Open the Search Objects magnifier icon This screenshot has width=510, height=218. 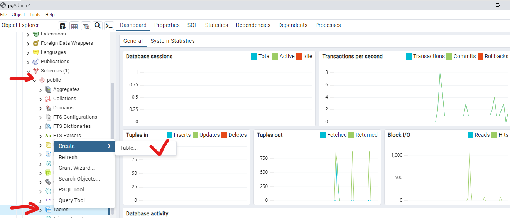(98, 25)
